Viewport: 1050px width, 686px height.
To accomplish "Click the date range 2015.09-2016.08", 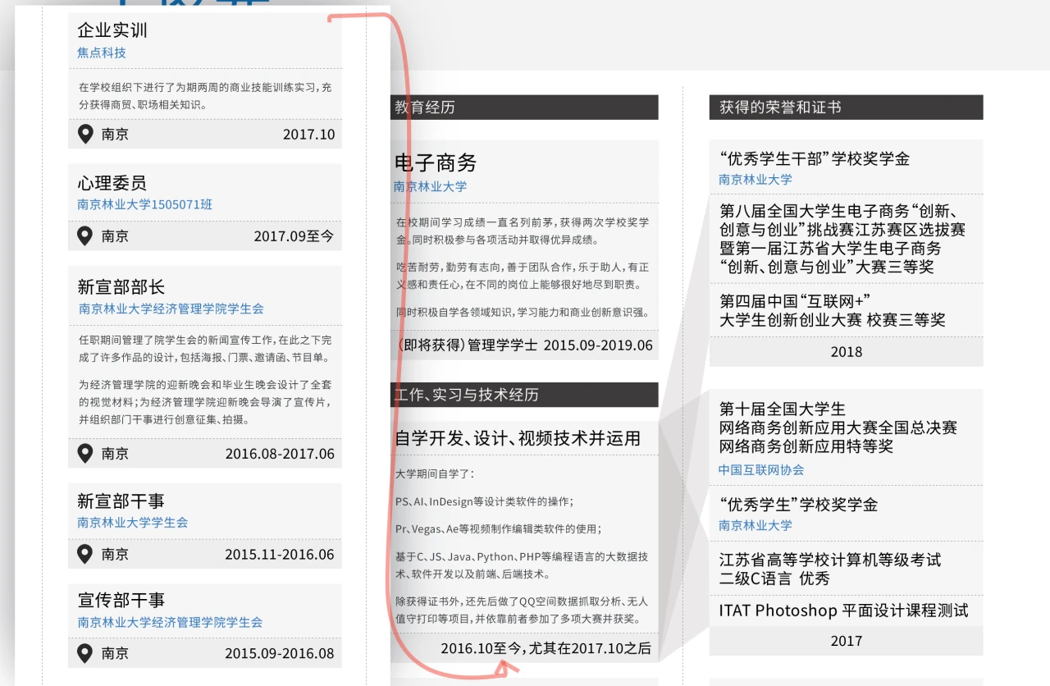I will pos(280,654).
